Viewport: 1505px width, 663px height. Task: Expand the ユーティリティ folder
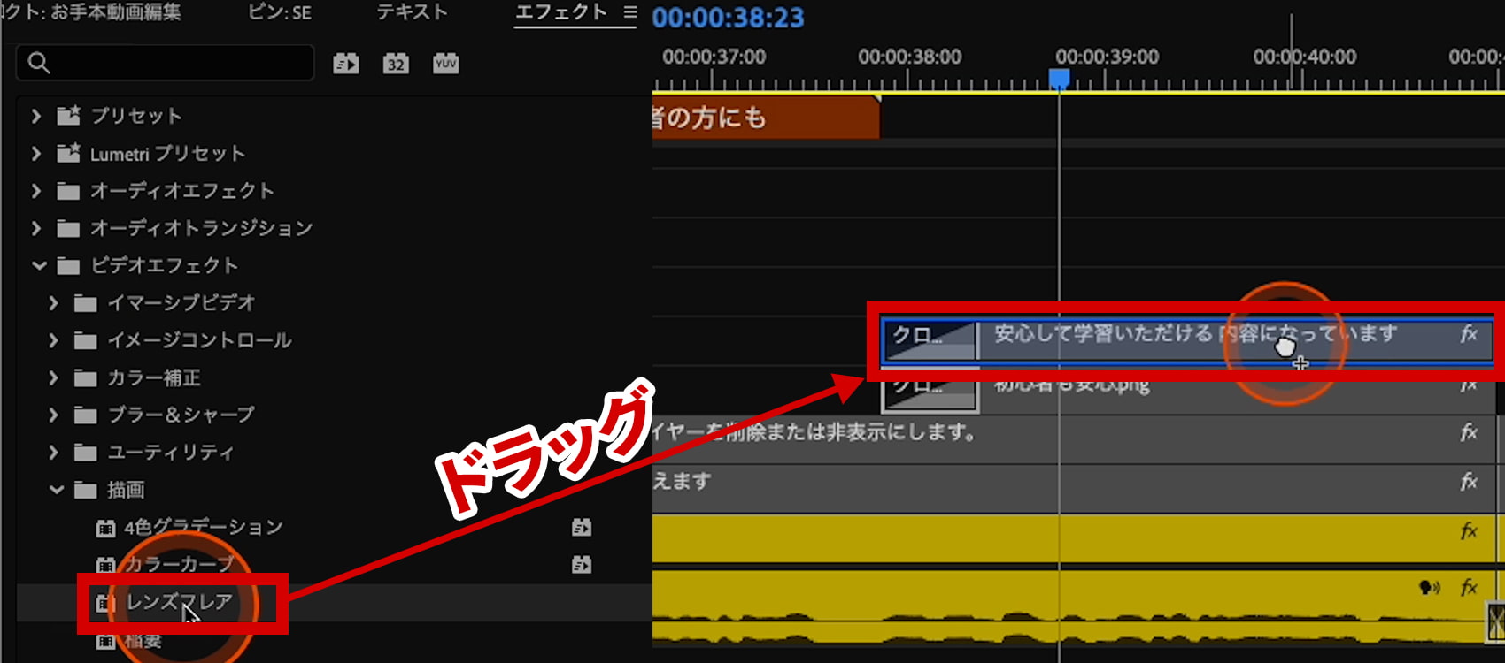coord(53,453)
